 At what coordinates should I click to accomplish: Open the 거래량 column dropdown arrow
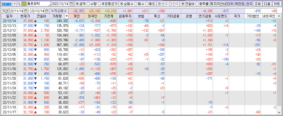[x=67, y=16]
